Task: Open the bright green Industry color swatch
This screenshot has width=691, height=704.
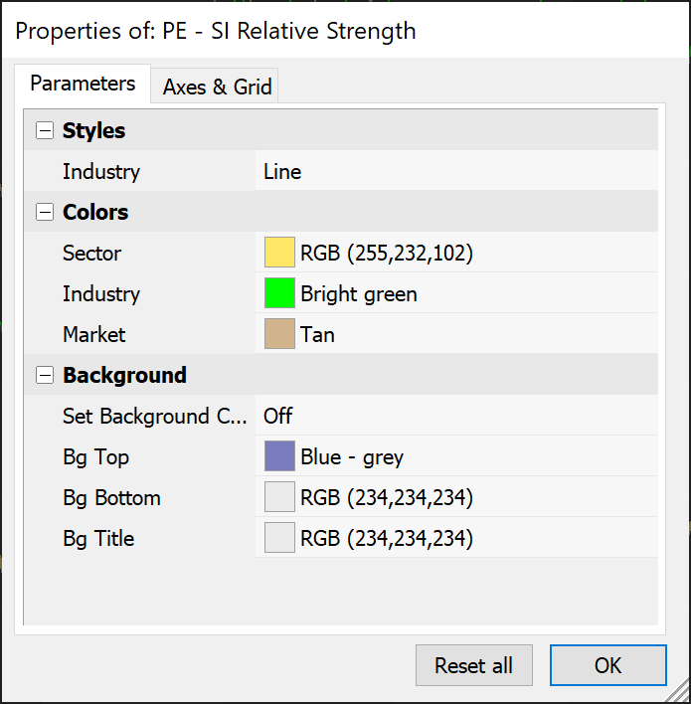Action: [279, 293]
